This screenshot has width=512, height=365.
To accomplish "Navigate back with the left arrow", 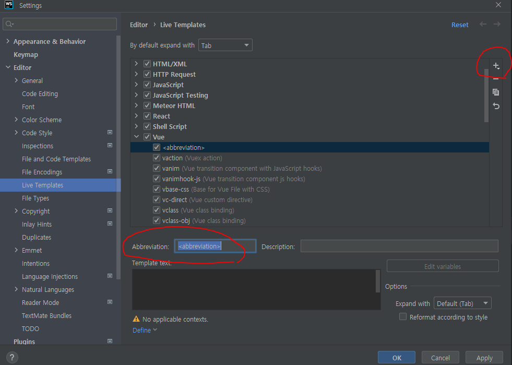I will point(483,24).
